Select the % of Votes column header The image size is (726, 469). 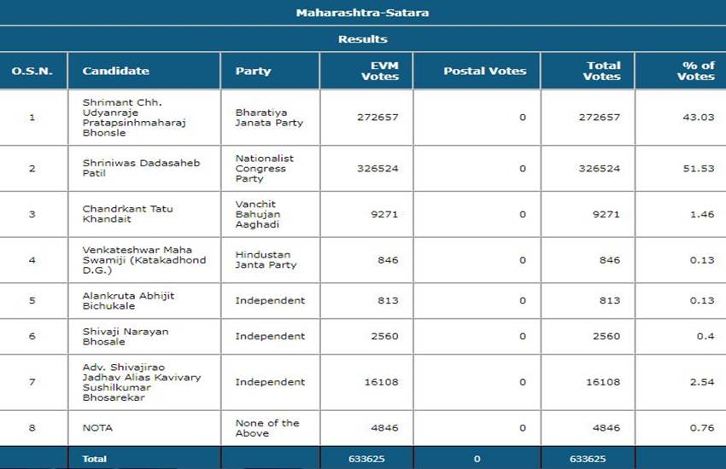[x=695, y=71]
